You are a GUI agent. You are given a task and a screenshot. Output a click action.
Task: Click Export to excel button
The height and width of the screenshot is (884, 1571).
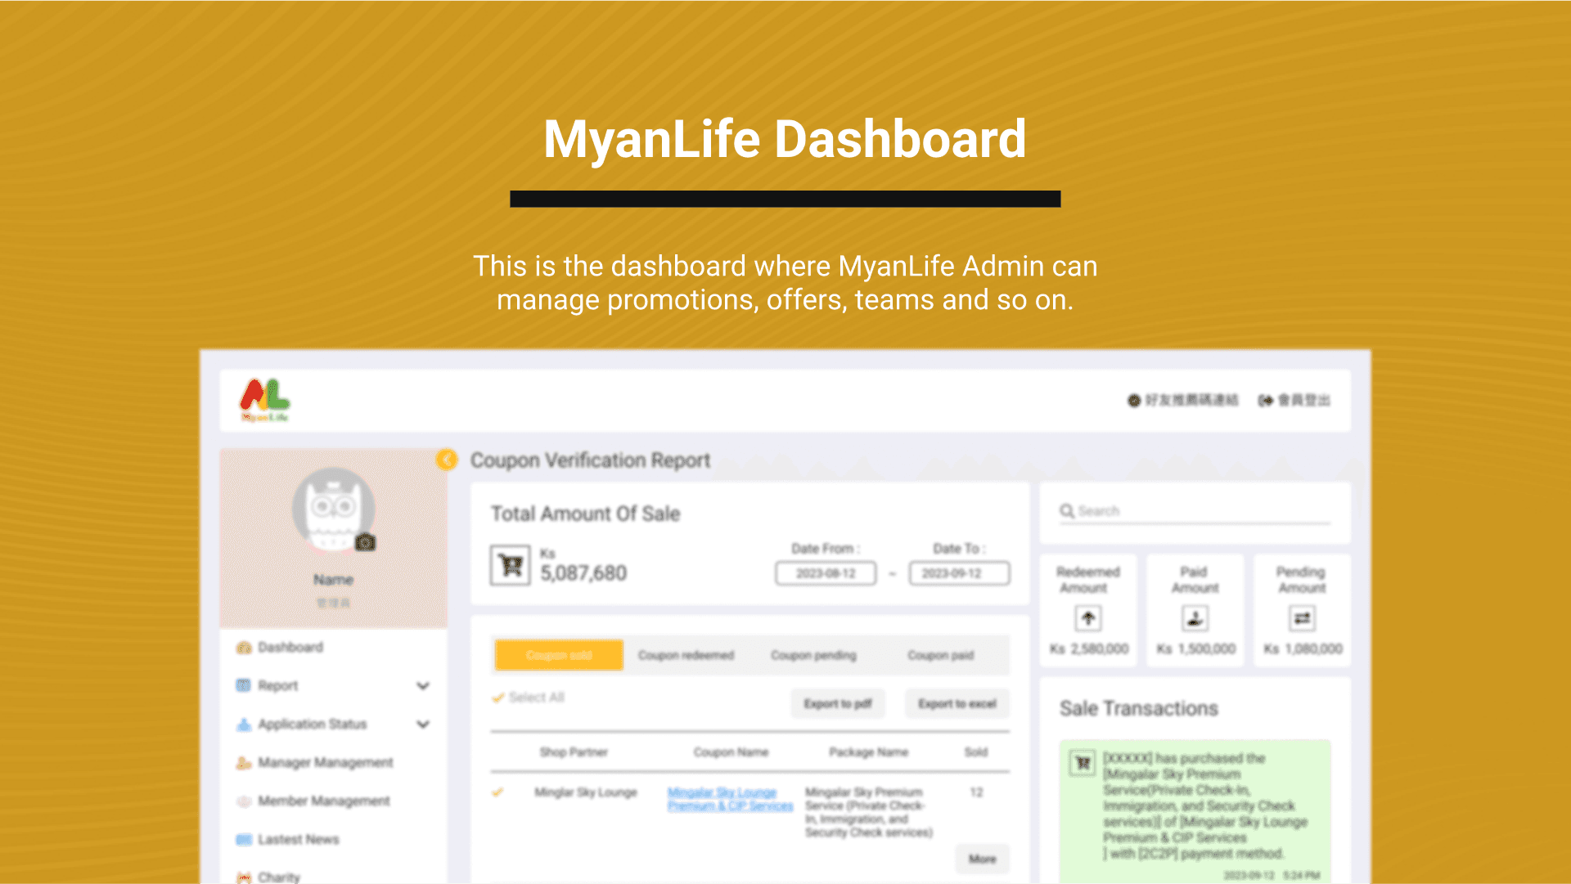click(x=957, y=703)
